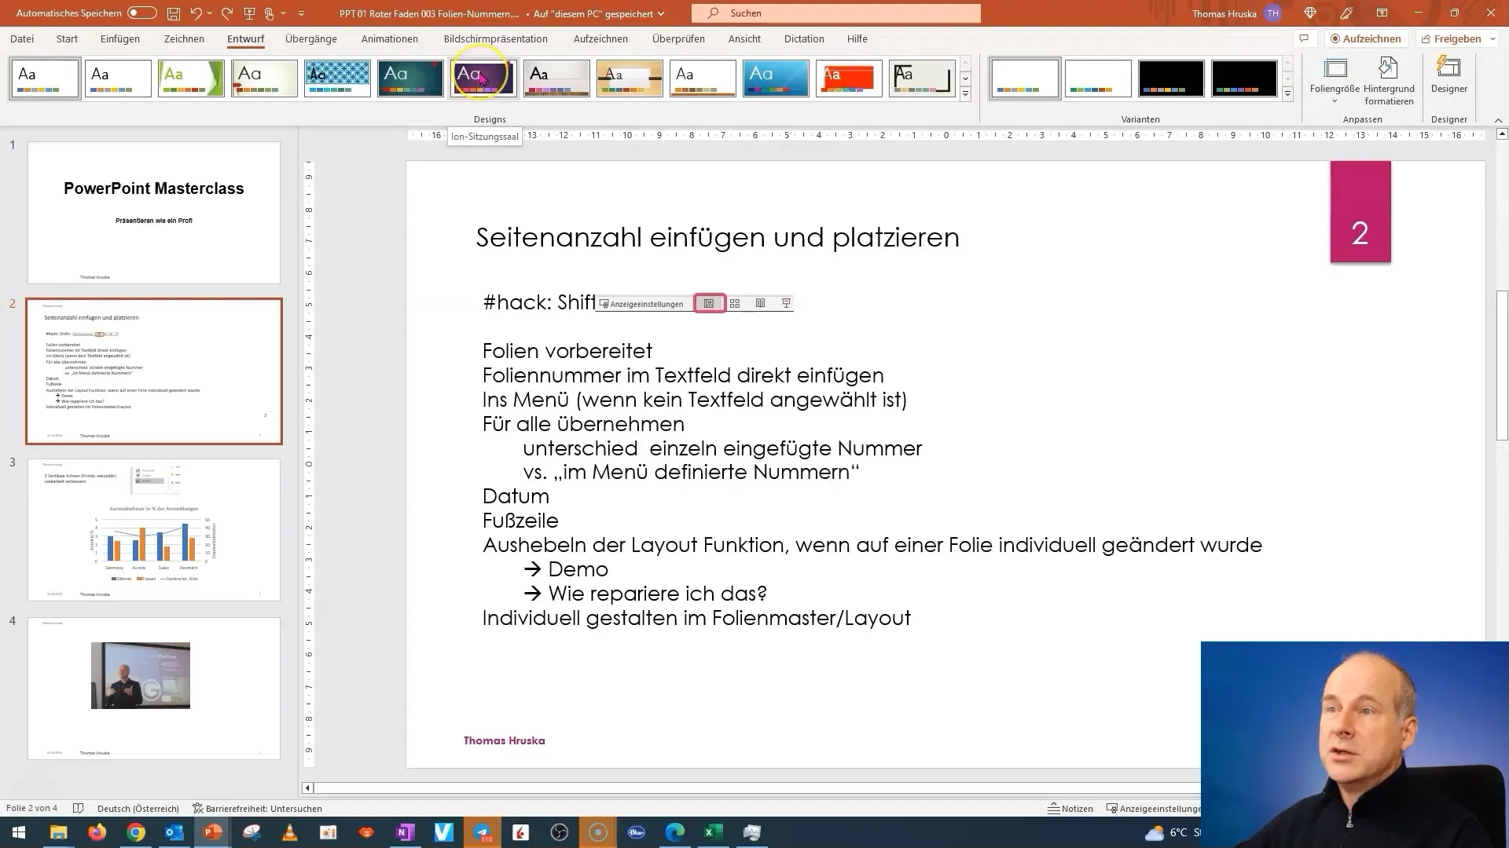Click the Animationen ribbon tab

390,38
